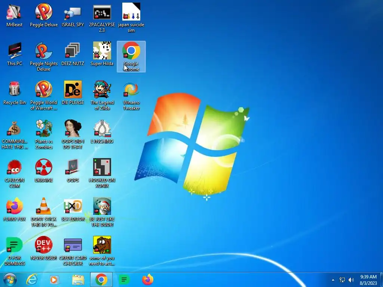Image resolution: width=383 pixels, height=287 pixels.
Task: Launch Firefox from the taskbar
Action: (x=148, y=280)
